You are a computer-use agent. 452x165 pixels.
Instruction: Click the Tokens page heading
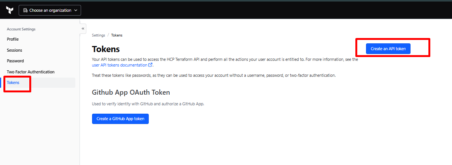coord(106,49)
